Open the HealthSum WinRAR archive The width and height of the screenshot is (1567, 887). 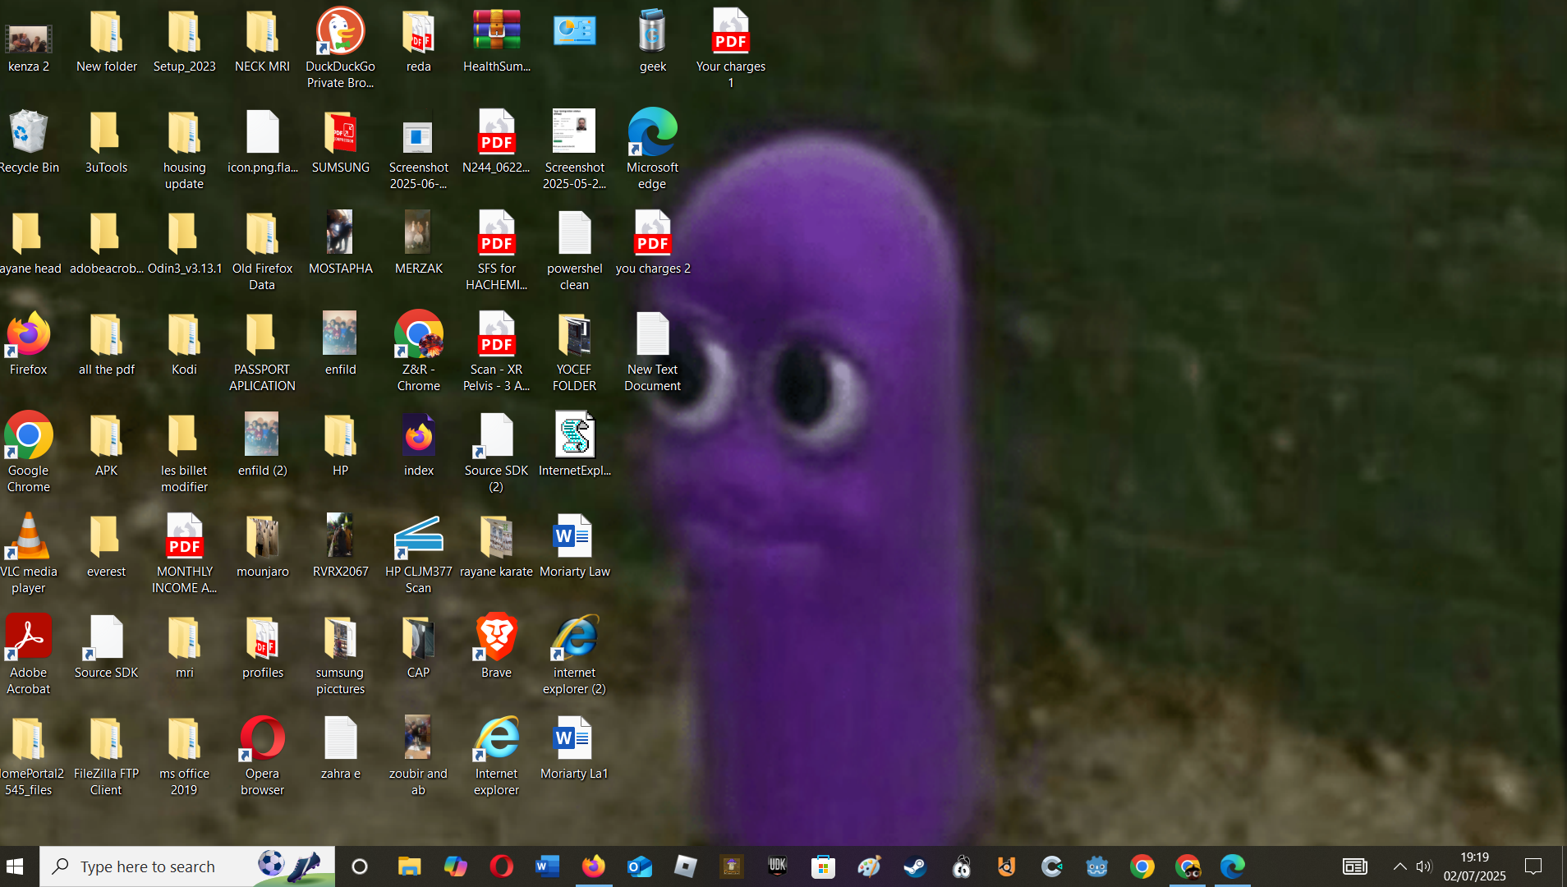pos(496,41)
